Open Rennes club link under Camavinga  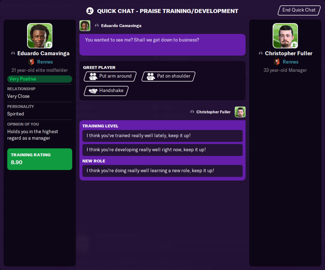coord(45,62)
